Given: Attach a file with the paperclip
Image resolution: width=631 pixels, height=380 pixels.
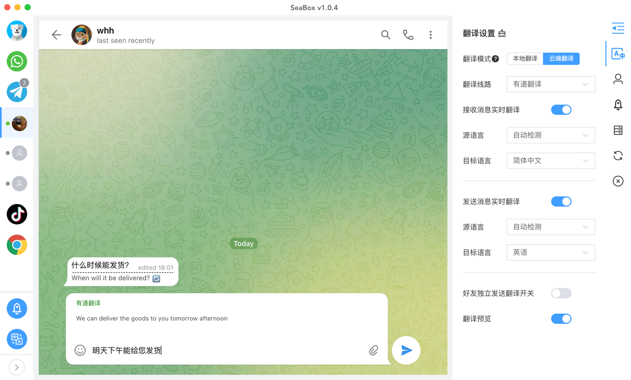Looking at the screenshot, I should point(374,350).
